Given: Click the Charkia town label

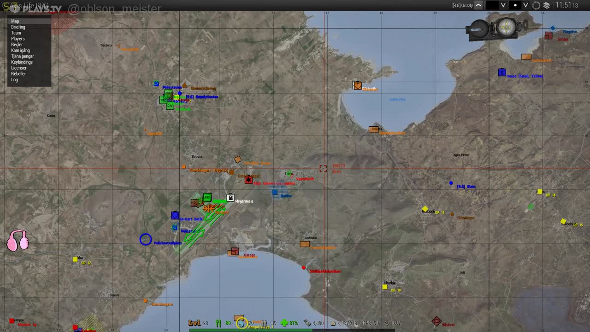Looking at the screenshot, I should [x=390, y=283].
